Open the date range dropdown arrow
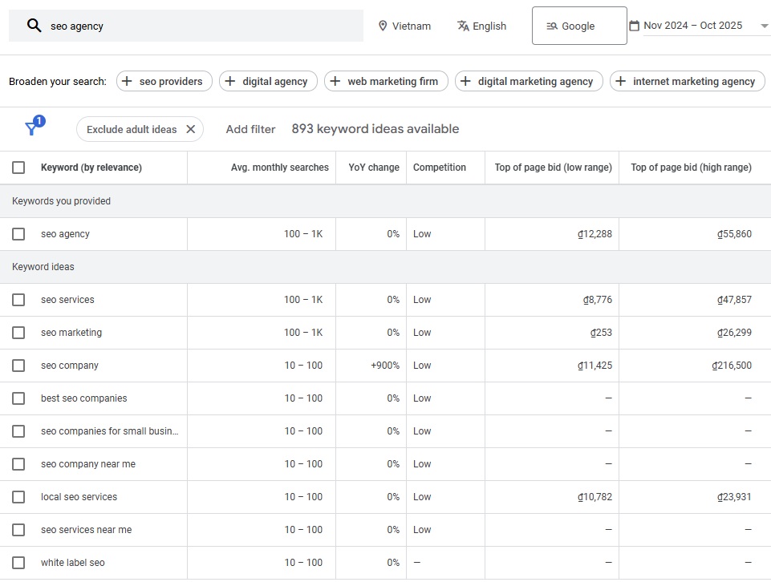Screen dimensions: 771x582 [x=764, y=26]
